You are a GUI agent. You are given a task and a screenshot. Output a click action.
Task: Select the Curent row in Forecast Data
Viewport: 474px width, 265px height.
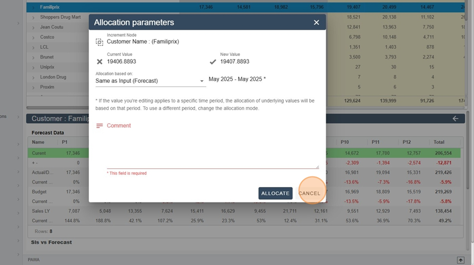(x=244, y=153)
